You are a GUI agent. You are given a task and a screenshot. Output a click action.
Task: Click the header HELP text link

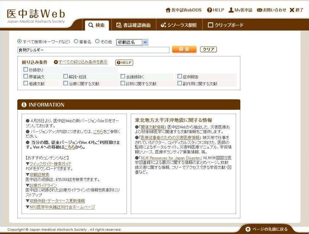coord(218,10)
